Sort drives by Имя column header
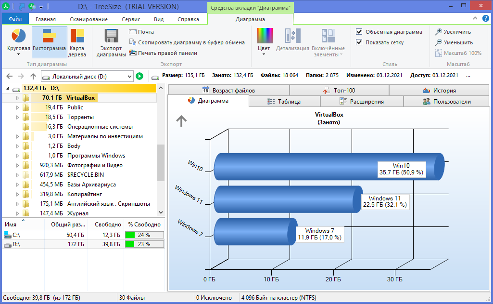Viewport: 493px width, 304px height. 23,225
